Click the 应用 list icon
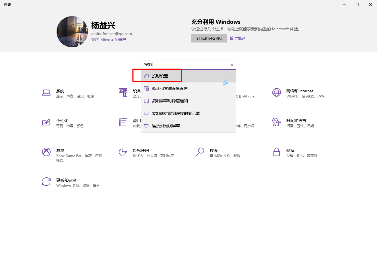This screenshot has width=377, height=270. coord(123,122)
